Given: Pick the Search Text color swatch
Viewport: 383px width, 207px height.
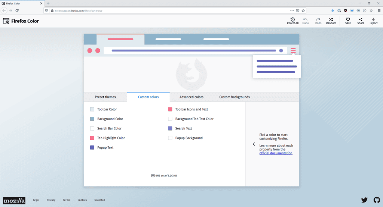Looking at the screenshot, I should [x=170, y=128].
